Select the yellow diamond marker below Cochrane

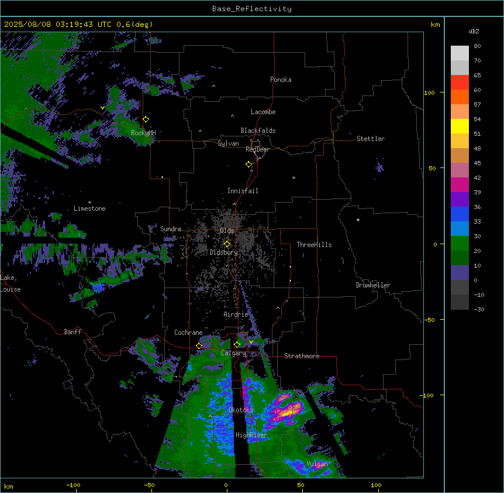199,346
